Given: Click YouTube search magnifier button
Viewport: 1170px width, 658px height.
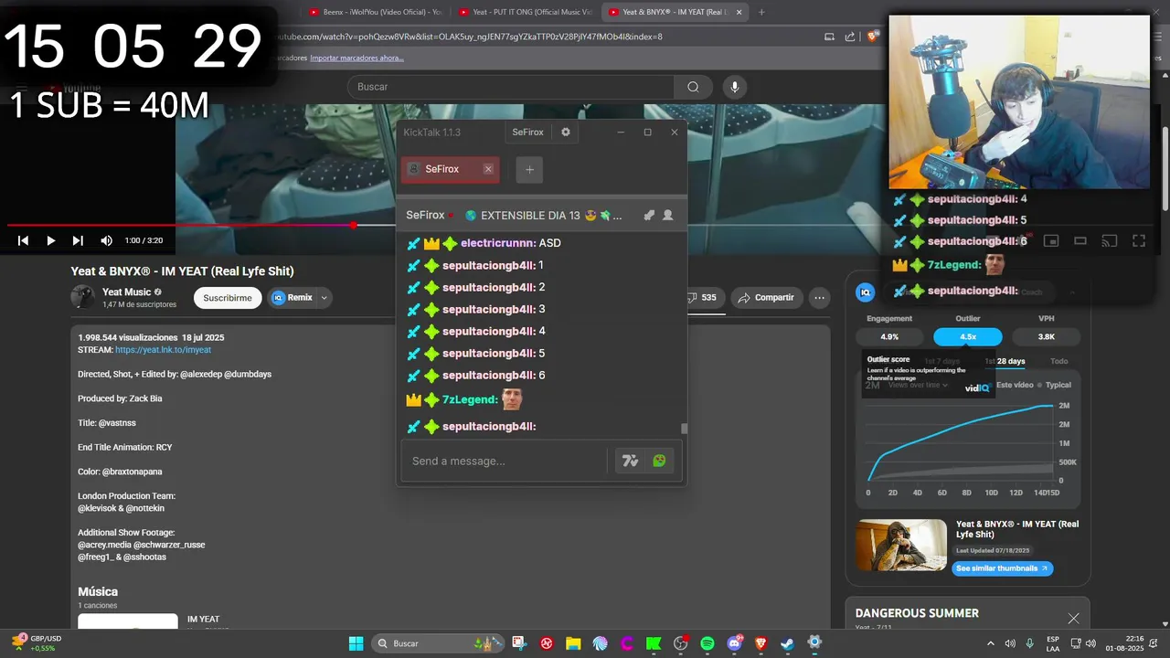Looking at the screenshot, I should coord(693,87).
